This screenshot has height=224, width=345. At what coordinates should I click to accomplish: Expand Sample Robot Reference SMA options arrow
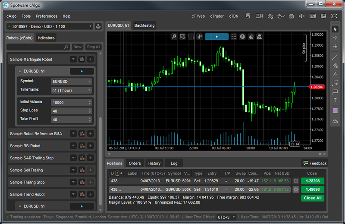(x=73, y=133)
